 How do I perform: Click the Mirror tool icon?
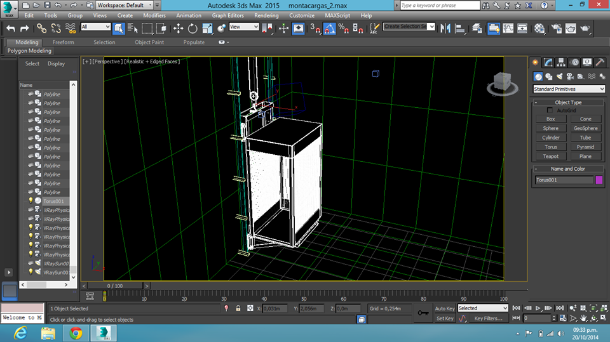pos(445,28)
